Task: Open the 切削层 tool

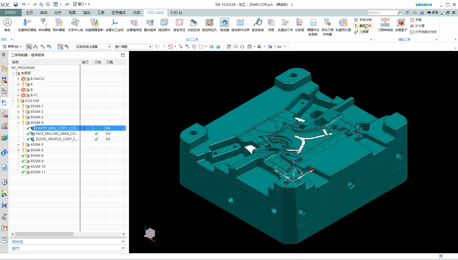Action: [299, 25]
